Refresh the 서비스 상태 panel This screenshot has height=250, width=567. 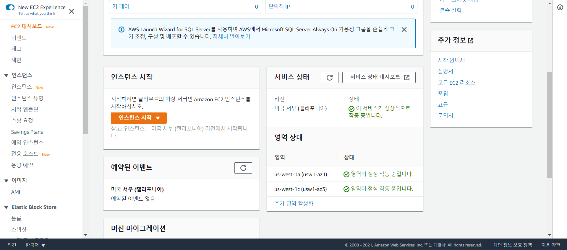pyautogui.click(x=330, y=77)
